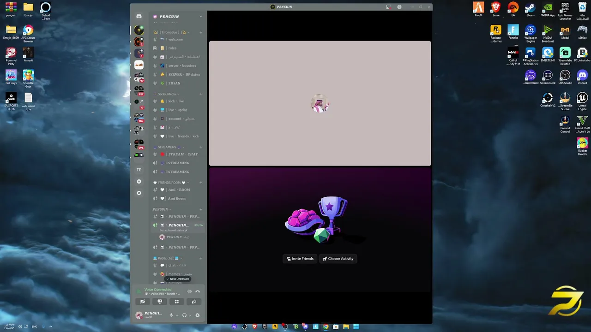Create channel in Public chat category plus
The image size is (591, 332).
tap(200, 258)
